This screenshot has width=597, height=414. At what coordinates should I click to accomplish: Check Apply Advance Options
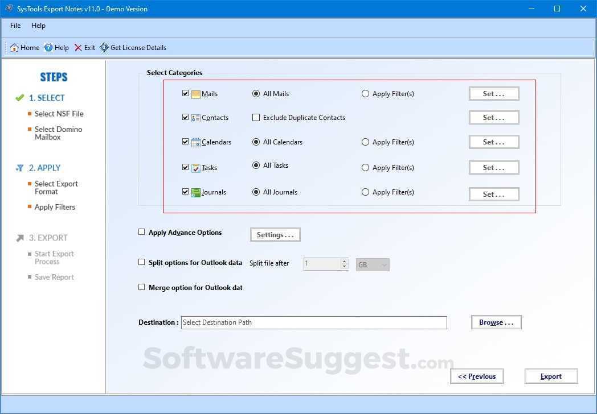pyautogui.click(x=142, y=231)
